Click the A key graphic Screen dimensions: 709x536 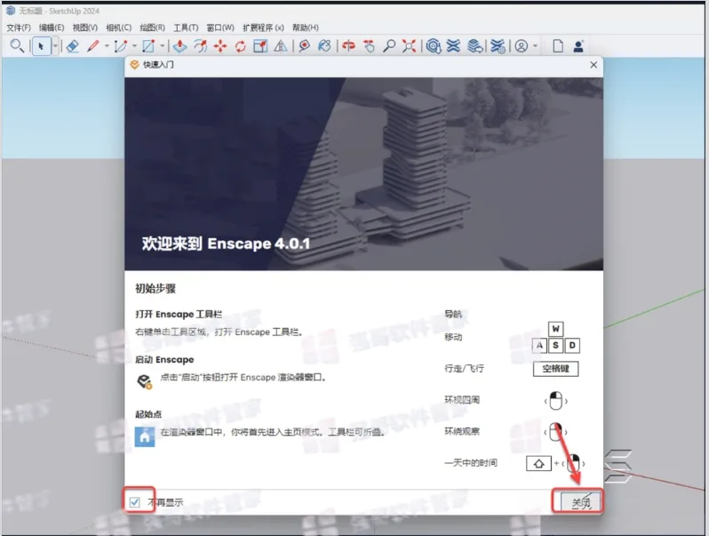click(539, 346)
